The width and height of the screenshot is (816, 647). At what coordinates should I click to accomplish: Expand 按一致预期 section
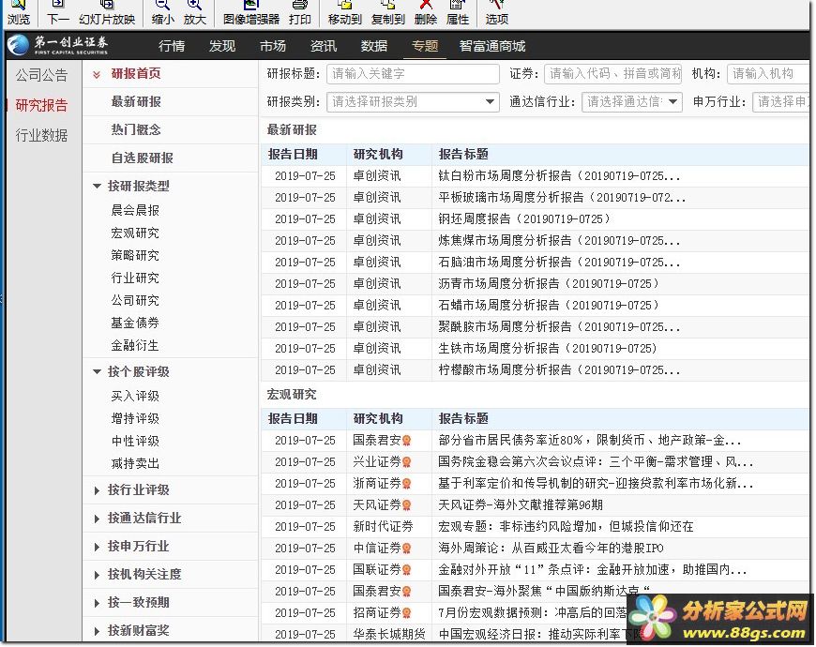click(x=97, y=603)
